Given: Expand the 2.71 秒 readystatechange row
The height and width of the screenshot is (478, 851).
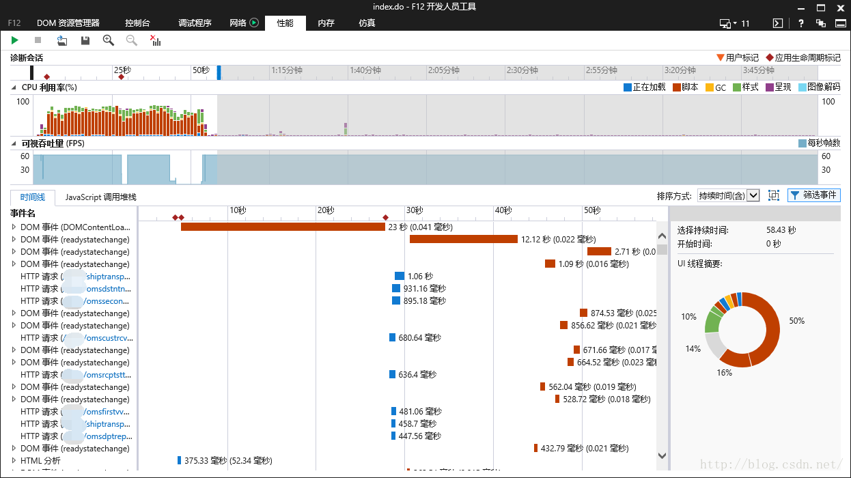Looking at the screenshot, I should pos(14,252).
